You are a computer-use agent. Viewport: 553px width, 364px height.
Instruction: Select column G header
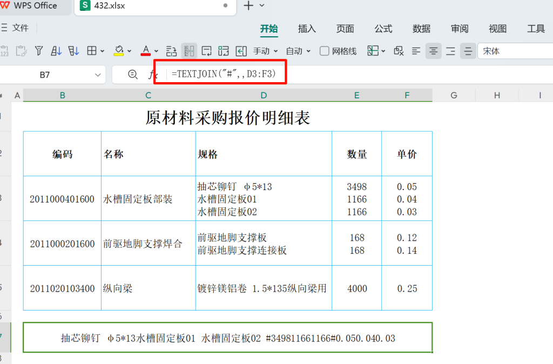454,95
